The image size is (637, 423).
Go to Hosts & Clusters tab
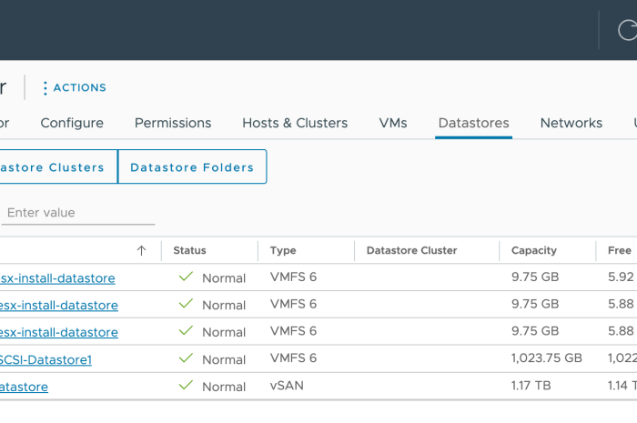tap(295, 123)
